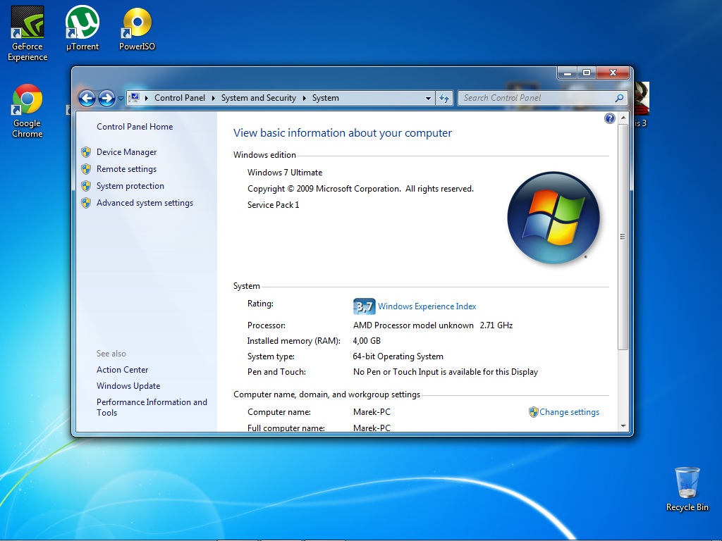Viewport: 722px width, 541px height.
Task: Expand the arrow before System breadcrumb
Action: 305,98
